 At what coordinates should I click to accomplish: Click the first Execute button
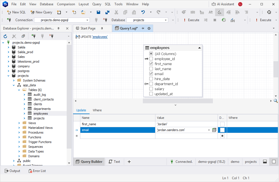(192, 20)
